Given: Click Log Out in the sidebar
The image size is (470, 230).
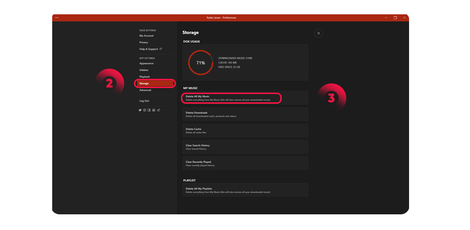Looking at the screenshot, I should coord(144,101).
